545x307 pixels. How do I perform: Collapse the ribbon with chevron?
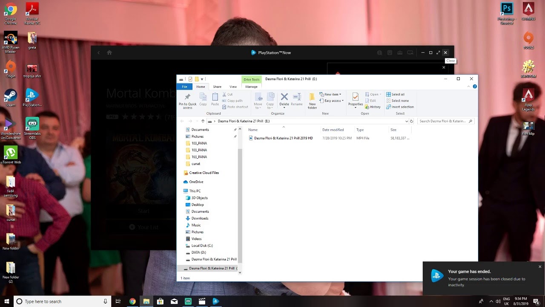[470, 87]
